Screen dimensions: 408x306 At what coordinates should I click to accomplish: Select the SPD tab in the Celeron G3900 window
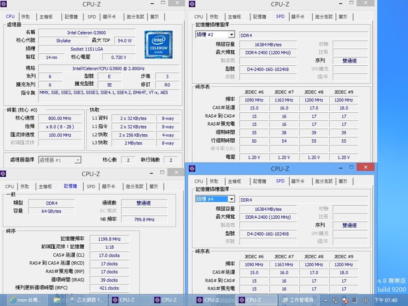pos(92,16)
